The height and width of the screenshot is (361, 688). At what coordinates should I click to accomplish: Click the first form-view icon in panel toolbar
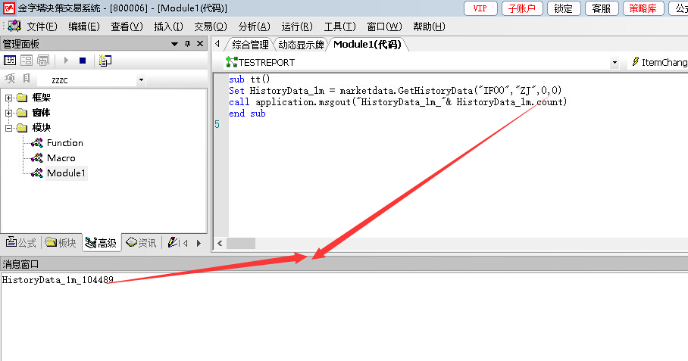pos(10,61)
